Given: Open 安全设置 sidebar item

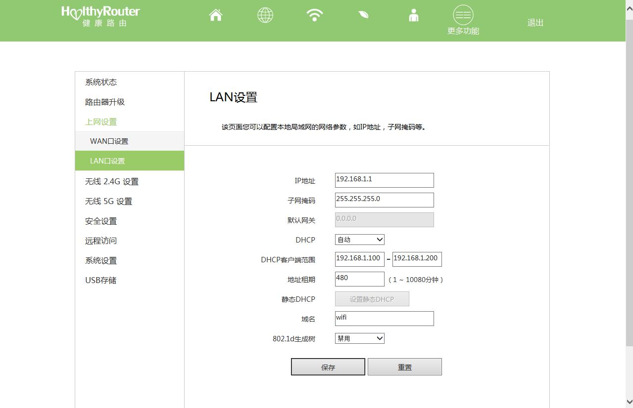Looking at the screenshot, I should click(x=101, y=221).
